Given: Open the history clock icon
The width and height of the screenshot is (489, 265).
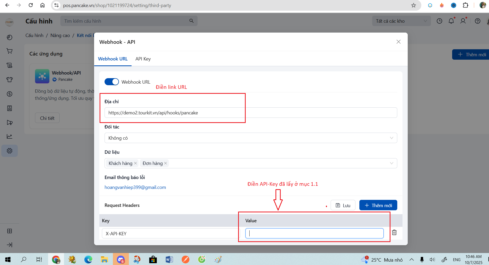Looking at the screenshot, I should pos(439,21).
